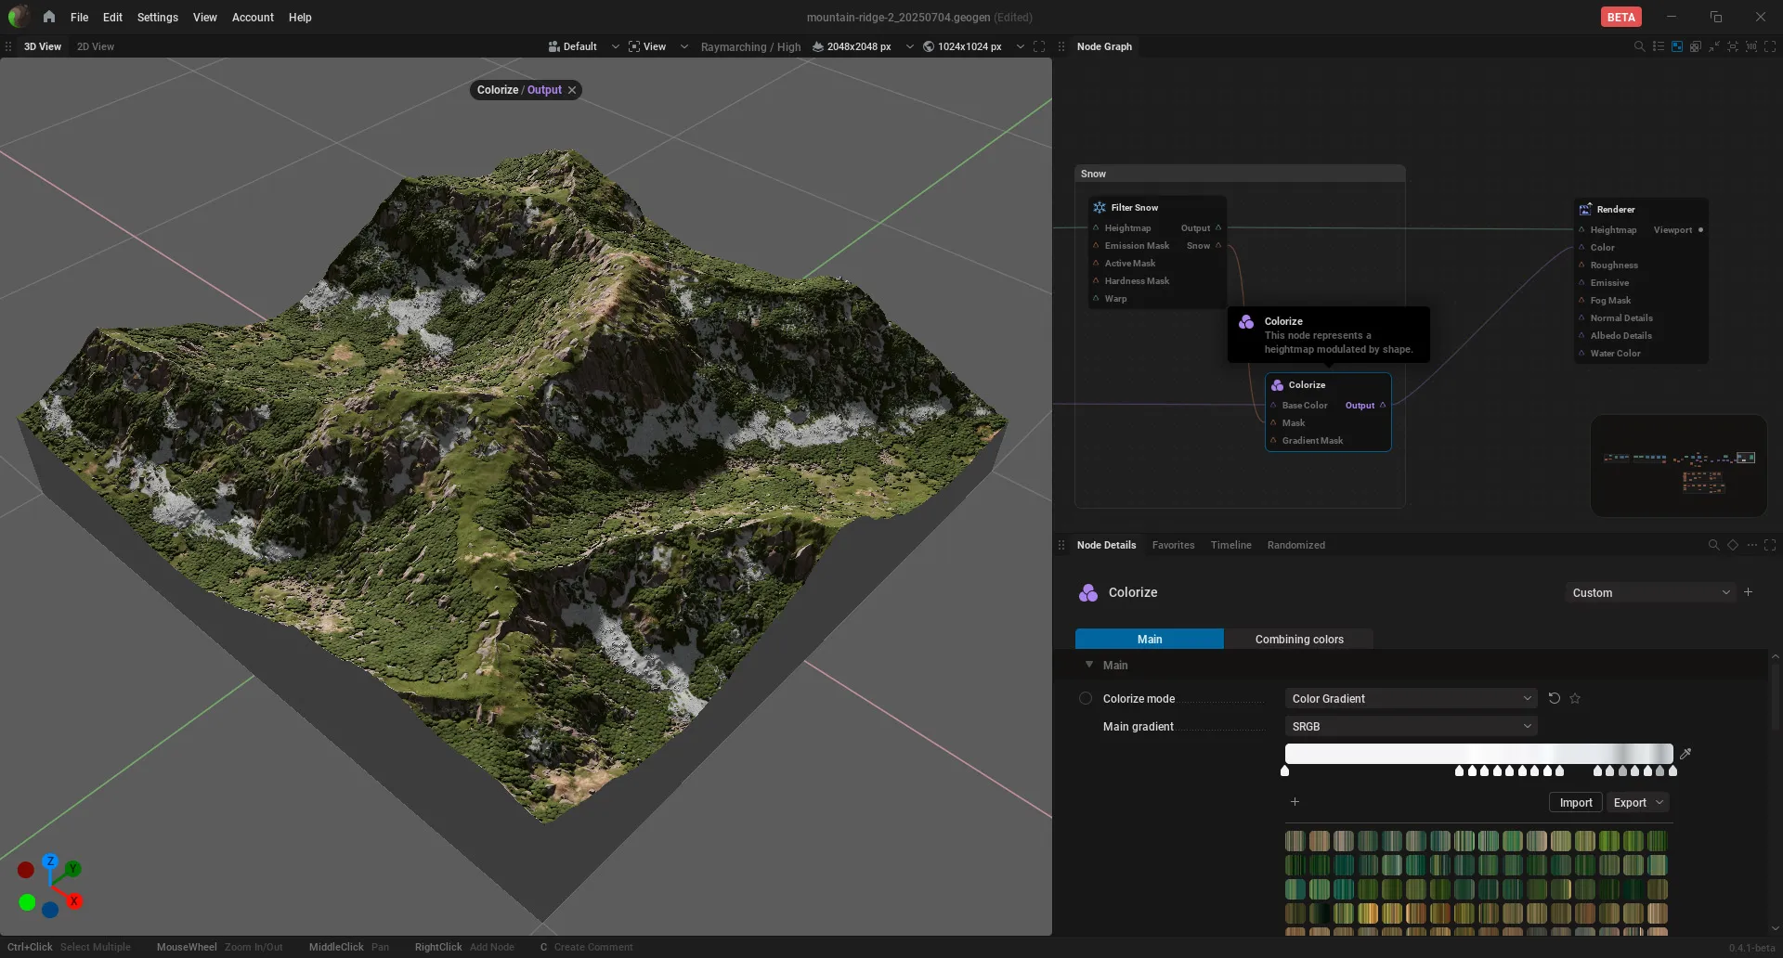The width and height of the screenshot is (1783, 958).
Task: Add a new preset with plus icon
Action: [x=1749, y=592]
